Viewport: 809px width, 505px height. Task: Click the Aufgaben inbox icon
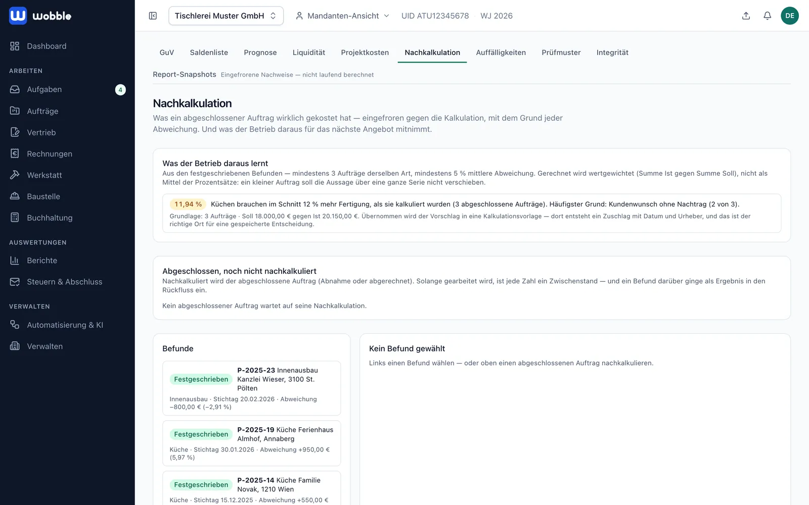point(15,89)
